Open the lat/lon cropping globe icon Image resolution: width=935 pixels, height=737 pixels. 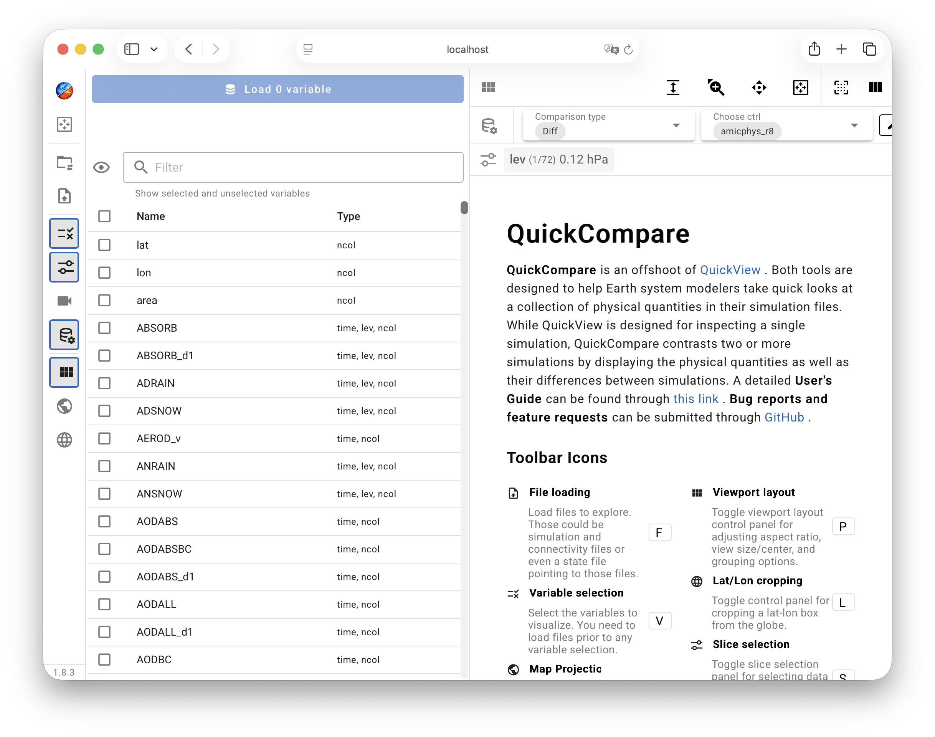coord(64,440)
